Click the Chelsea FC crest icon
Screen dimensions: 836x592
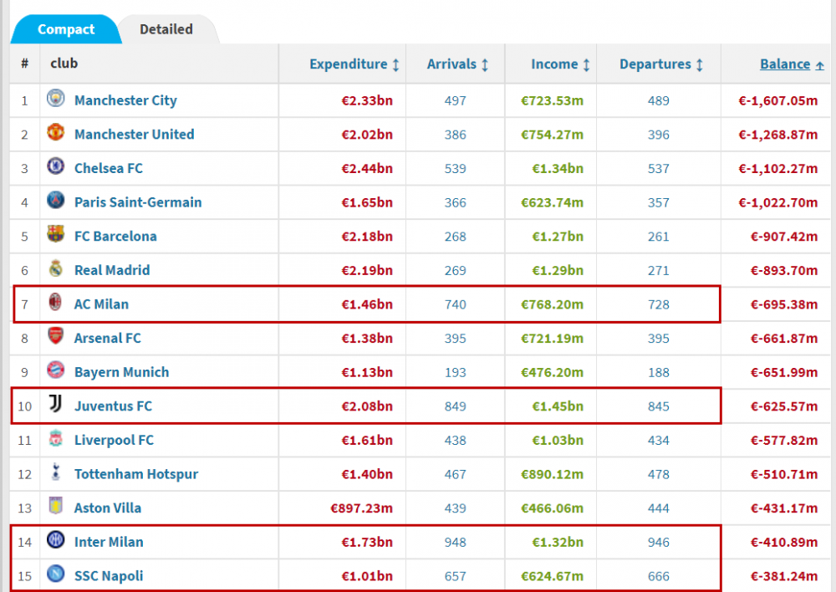coord(55,166)
